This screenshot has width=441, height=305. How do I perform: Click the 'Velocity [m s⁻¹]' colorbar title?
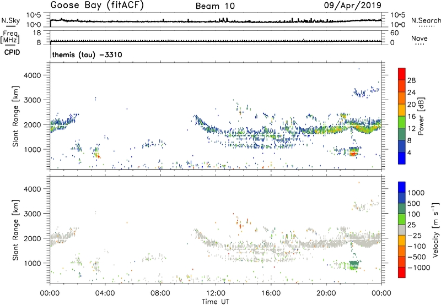435,230
